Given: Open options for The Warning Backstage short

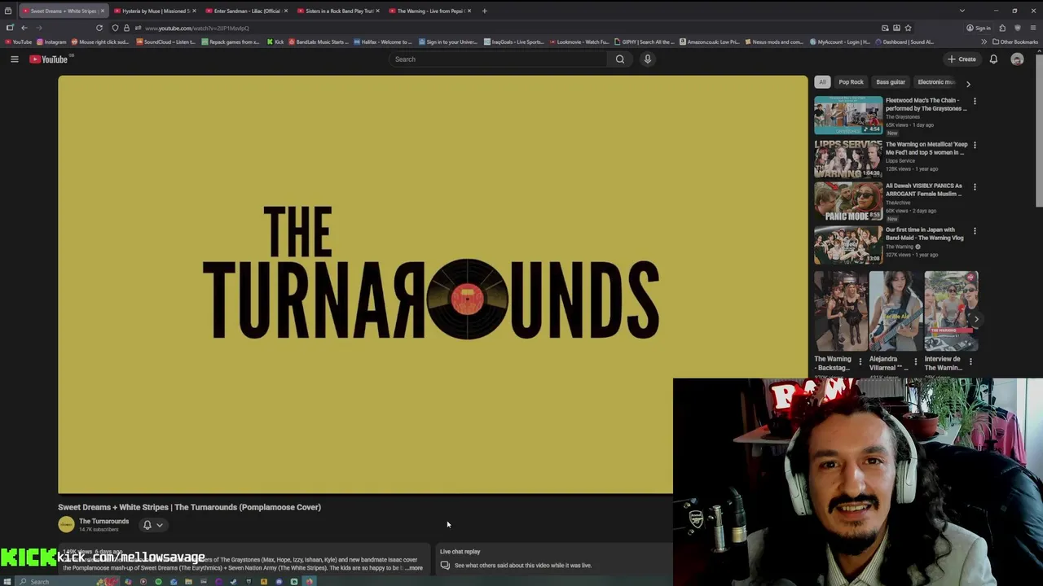Looking at the screenshot, I should coord(860,361).
